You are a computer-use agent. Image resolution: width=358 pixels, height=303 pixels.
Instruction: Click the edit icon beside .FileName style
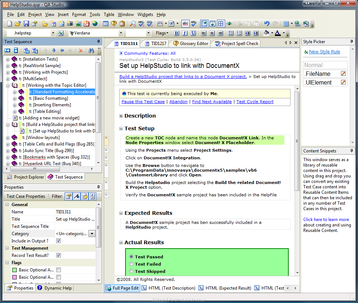coord(343,74)
